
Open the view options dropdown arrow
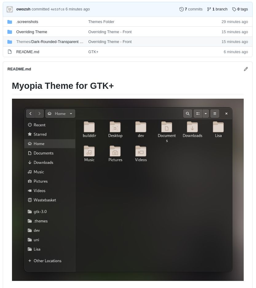[206, 113]
